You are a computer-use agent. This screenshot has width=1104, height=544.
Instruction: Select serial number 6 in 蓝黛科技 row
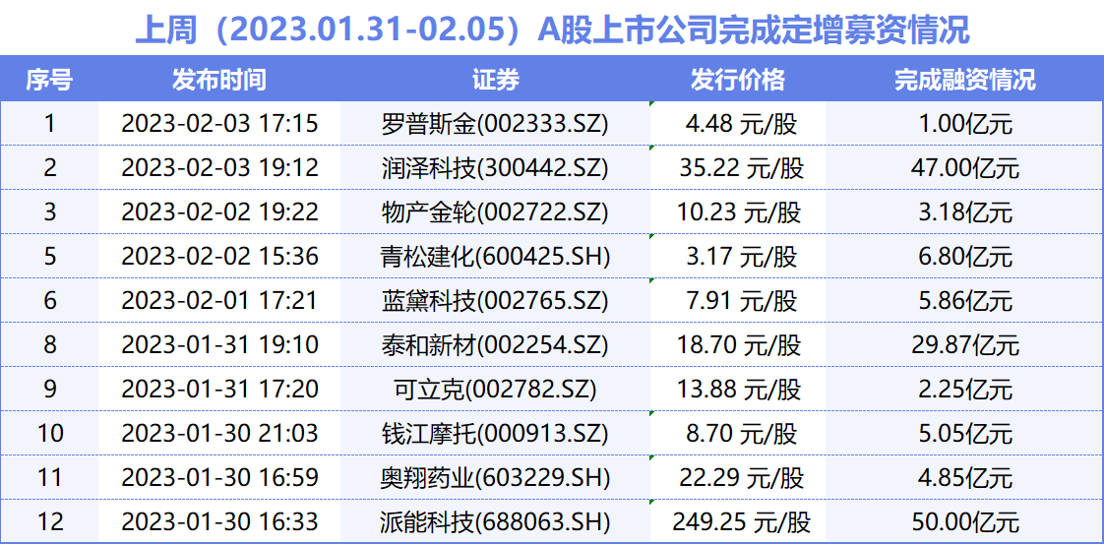pyautogui.click(x=49, y=300)
